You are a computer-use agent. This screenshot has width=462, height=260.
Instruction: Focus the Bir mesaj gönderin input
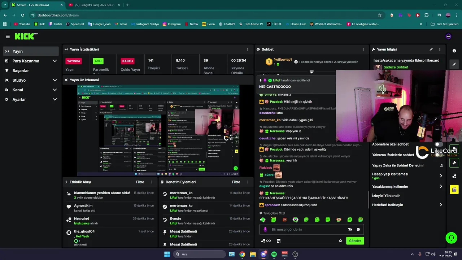click(311, 229)
